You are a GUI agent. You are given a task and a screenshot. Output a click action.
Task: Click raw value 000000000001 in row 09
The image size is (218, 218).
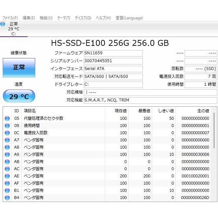point(195,126)
